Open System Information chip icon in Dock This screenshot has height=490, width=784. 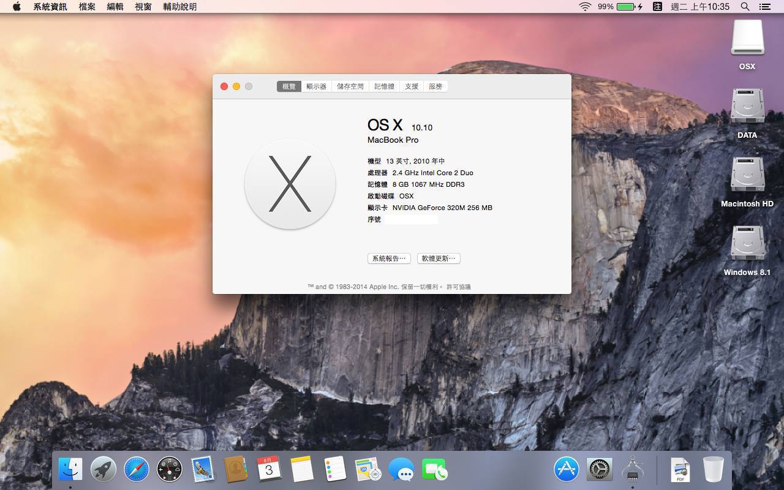pos(633,470)
